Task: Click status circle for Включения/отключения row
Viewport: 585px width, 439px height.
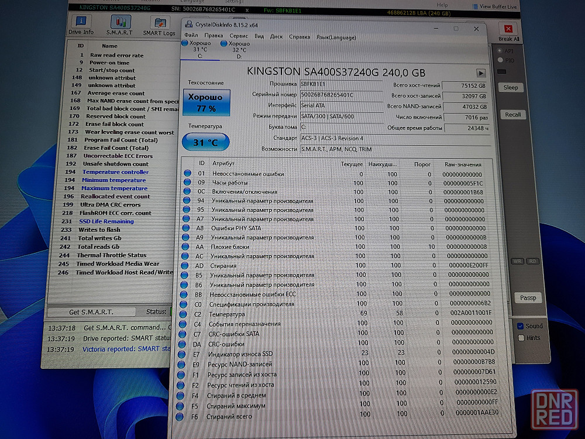Action: point(187,191)
